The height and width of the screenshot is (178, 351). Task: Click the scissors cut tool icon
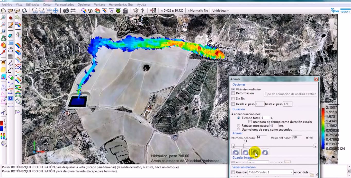[x=3, y=112]
